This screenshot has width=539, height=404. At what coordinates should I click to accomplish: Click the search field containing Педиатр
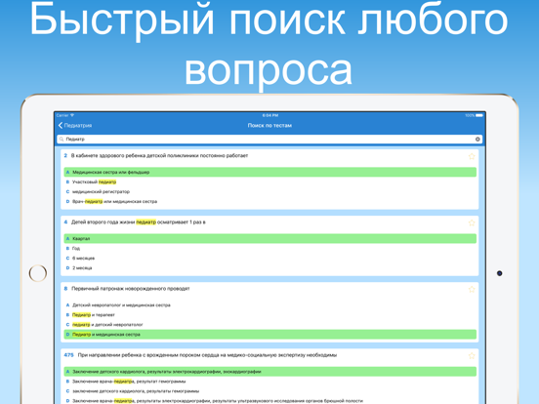pyautogui.click(x=269, y=140)
